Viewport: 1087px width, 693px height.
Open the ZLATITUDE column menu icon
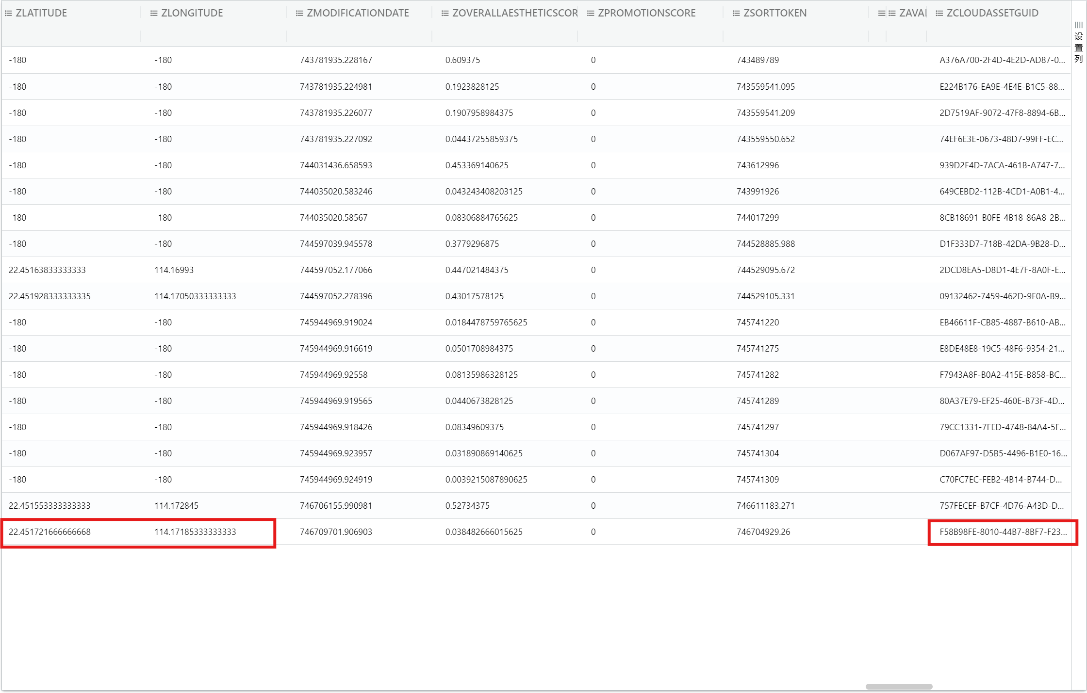pos(8,13)
